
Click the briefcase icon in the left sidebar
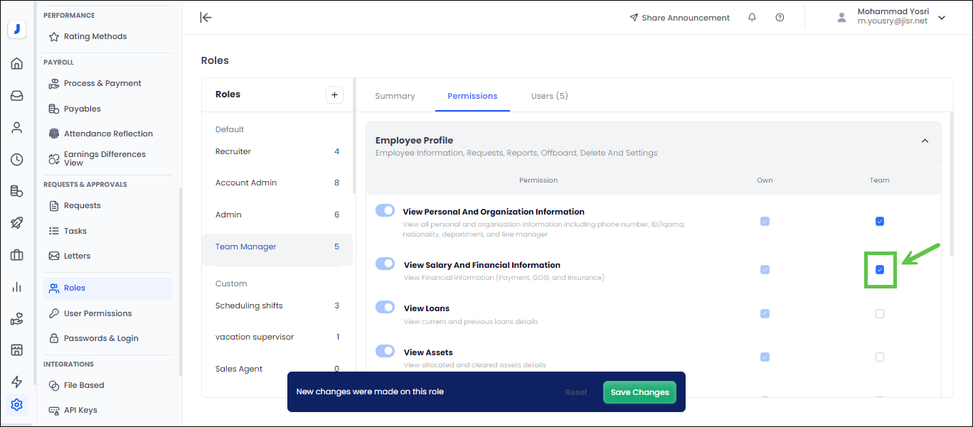(16, 254)
